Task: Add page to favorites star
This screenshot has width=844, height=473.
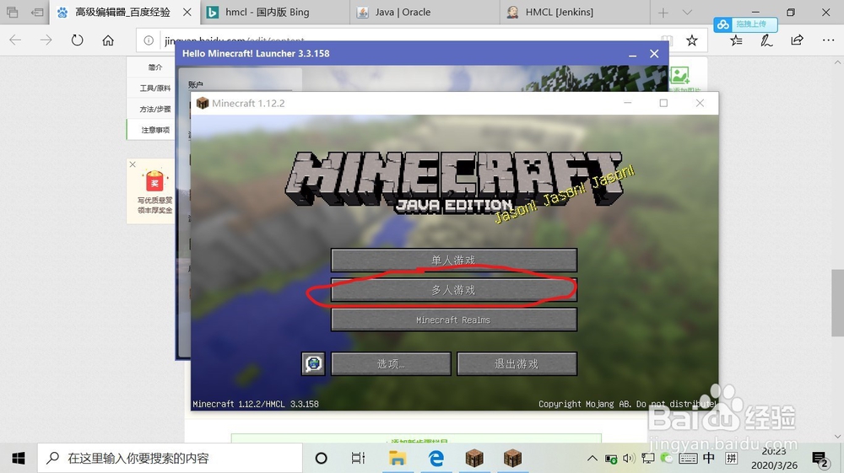Action: pos(692,40)
